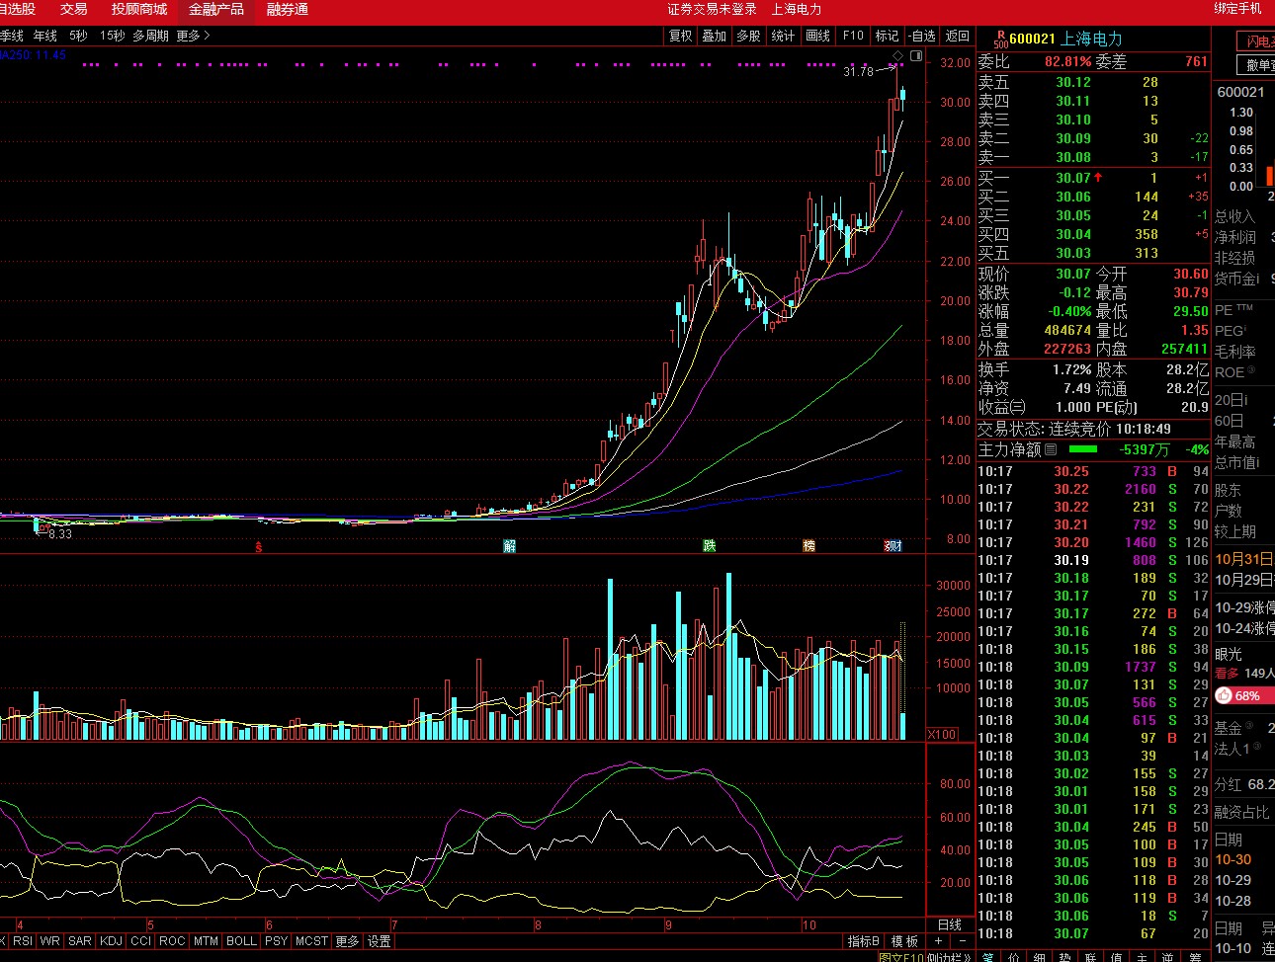Click the 10月31日 news entry
Viewport: 1275px width, 962px height.
pyautogui.click(x=1244, y=559)
